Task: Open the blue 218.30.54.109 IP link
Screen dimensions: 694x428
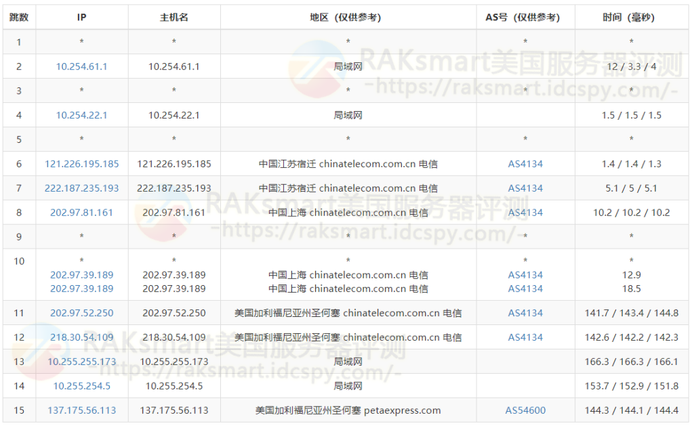Action: [81, 337]
